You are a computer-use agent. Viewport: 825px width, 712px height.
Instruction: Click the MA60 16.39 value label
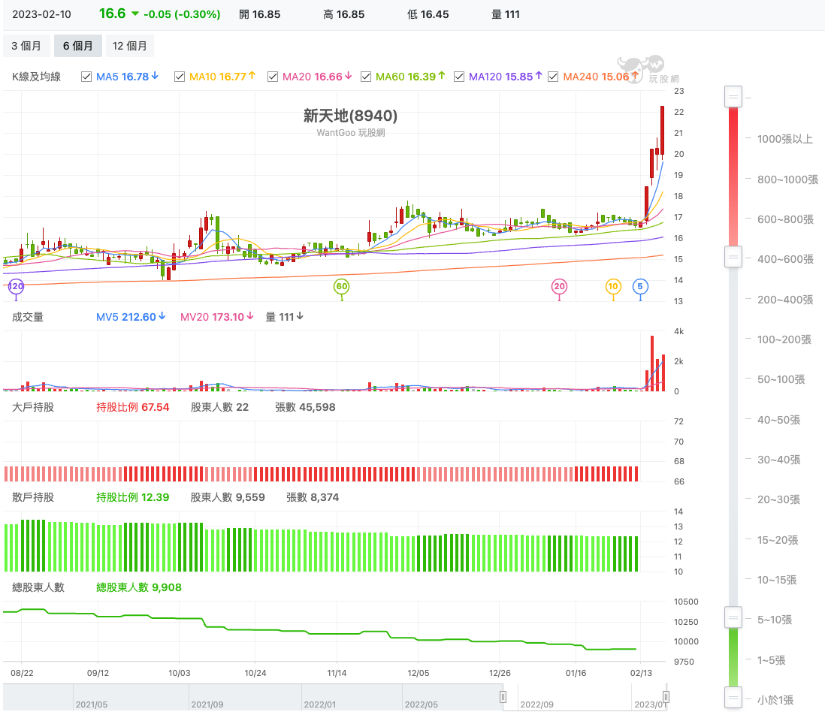410,77
